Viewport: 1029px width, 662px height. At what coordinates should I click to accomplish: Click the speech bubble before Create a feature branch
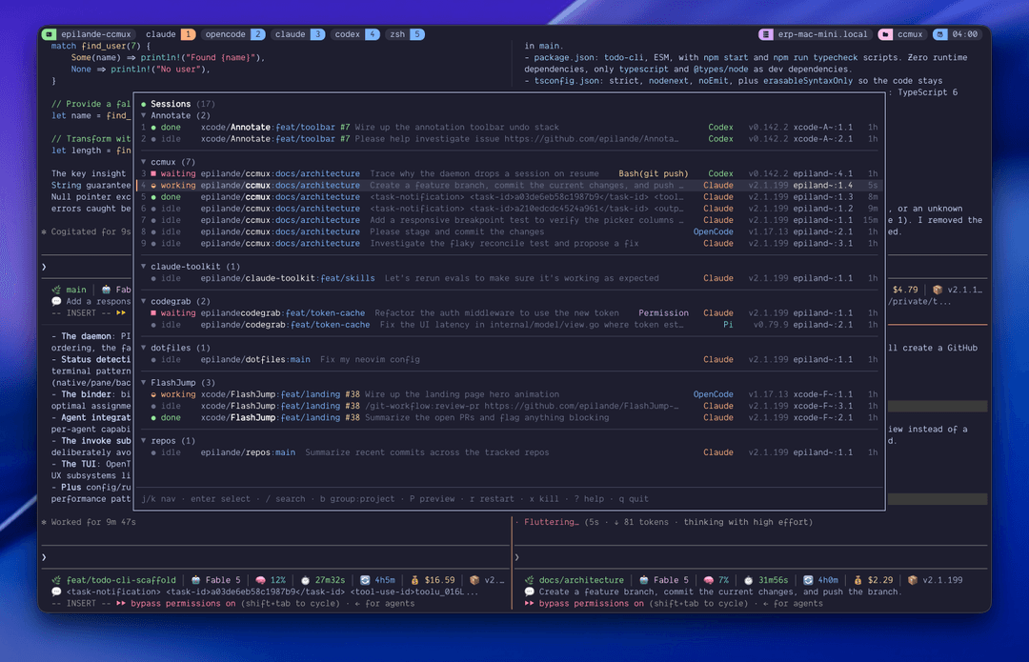[529, 592]
